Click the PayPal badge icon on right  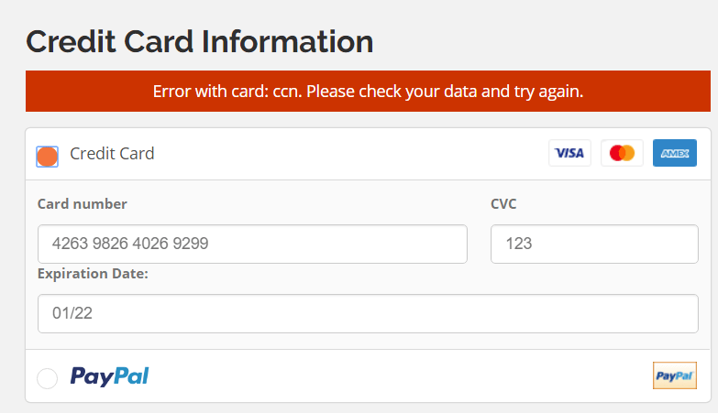(675, 375)
